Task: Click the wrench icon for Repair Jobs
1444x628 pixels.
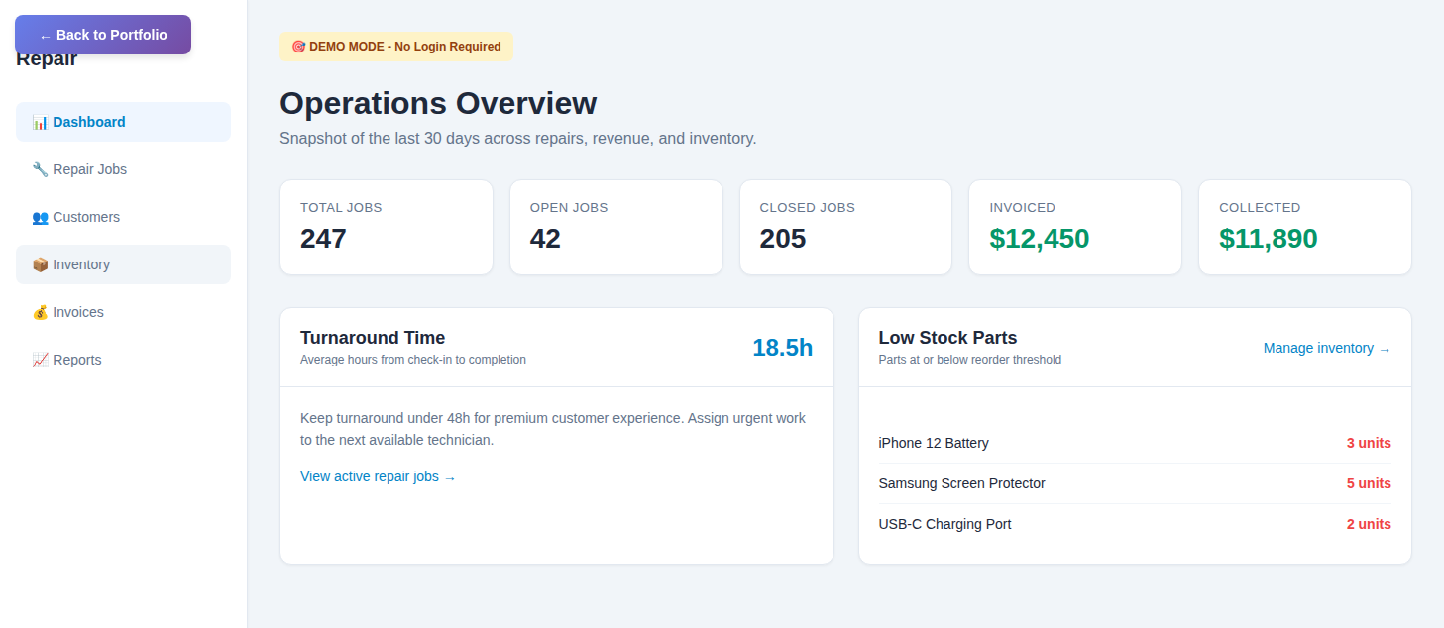Action: pyautogui.click(x=40, y=170)
